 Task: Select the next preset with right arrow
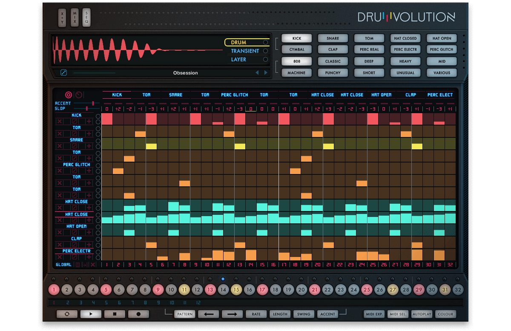(266, 73)
